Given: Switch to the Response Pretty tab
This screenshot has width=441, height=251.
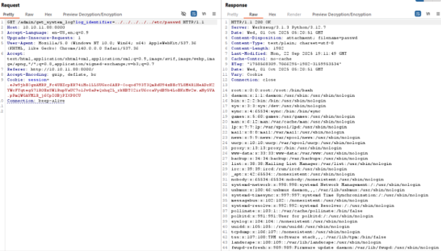Looking at the screenshot, I should [x=232, y=15].
